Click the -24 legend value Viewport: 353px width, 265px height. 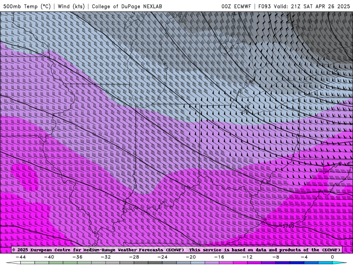[x=162, y=257]
